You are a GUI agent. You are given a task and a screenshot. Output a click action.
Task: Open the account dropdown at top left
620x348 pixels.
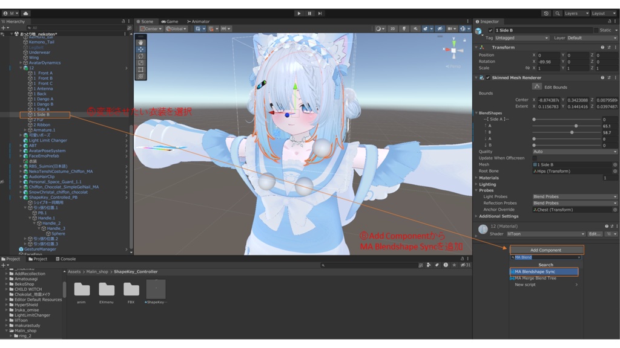[11, 13]
